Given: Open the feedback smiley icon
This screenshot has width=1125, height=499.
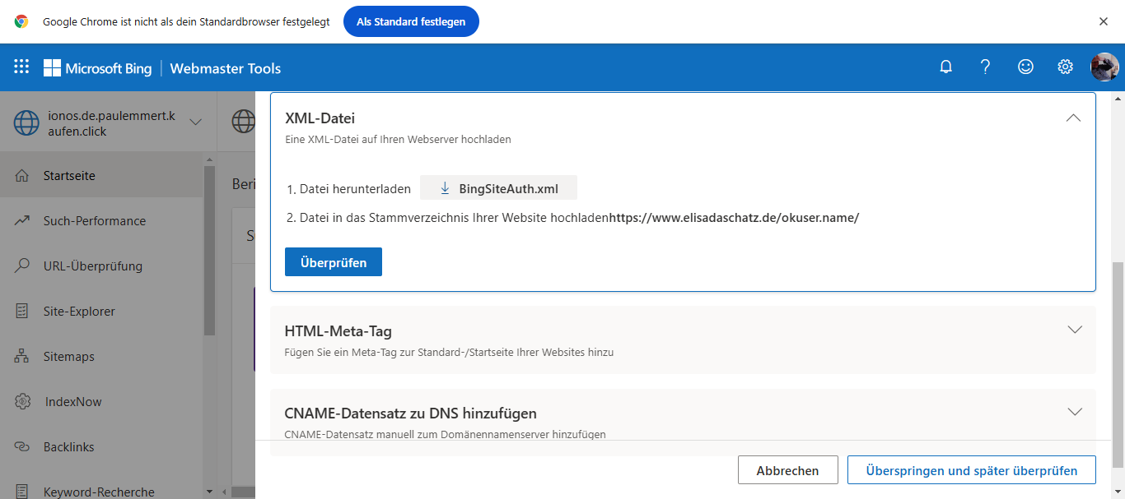Looking at the screenshot, I should (x=1025, y=67).
